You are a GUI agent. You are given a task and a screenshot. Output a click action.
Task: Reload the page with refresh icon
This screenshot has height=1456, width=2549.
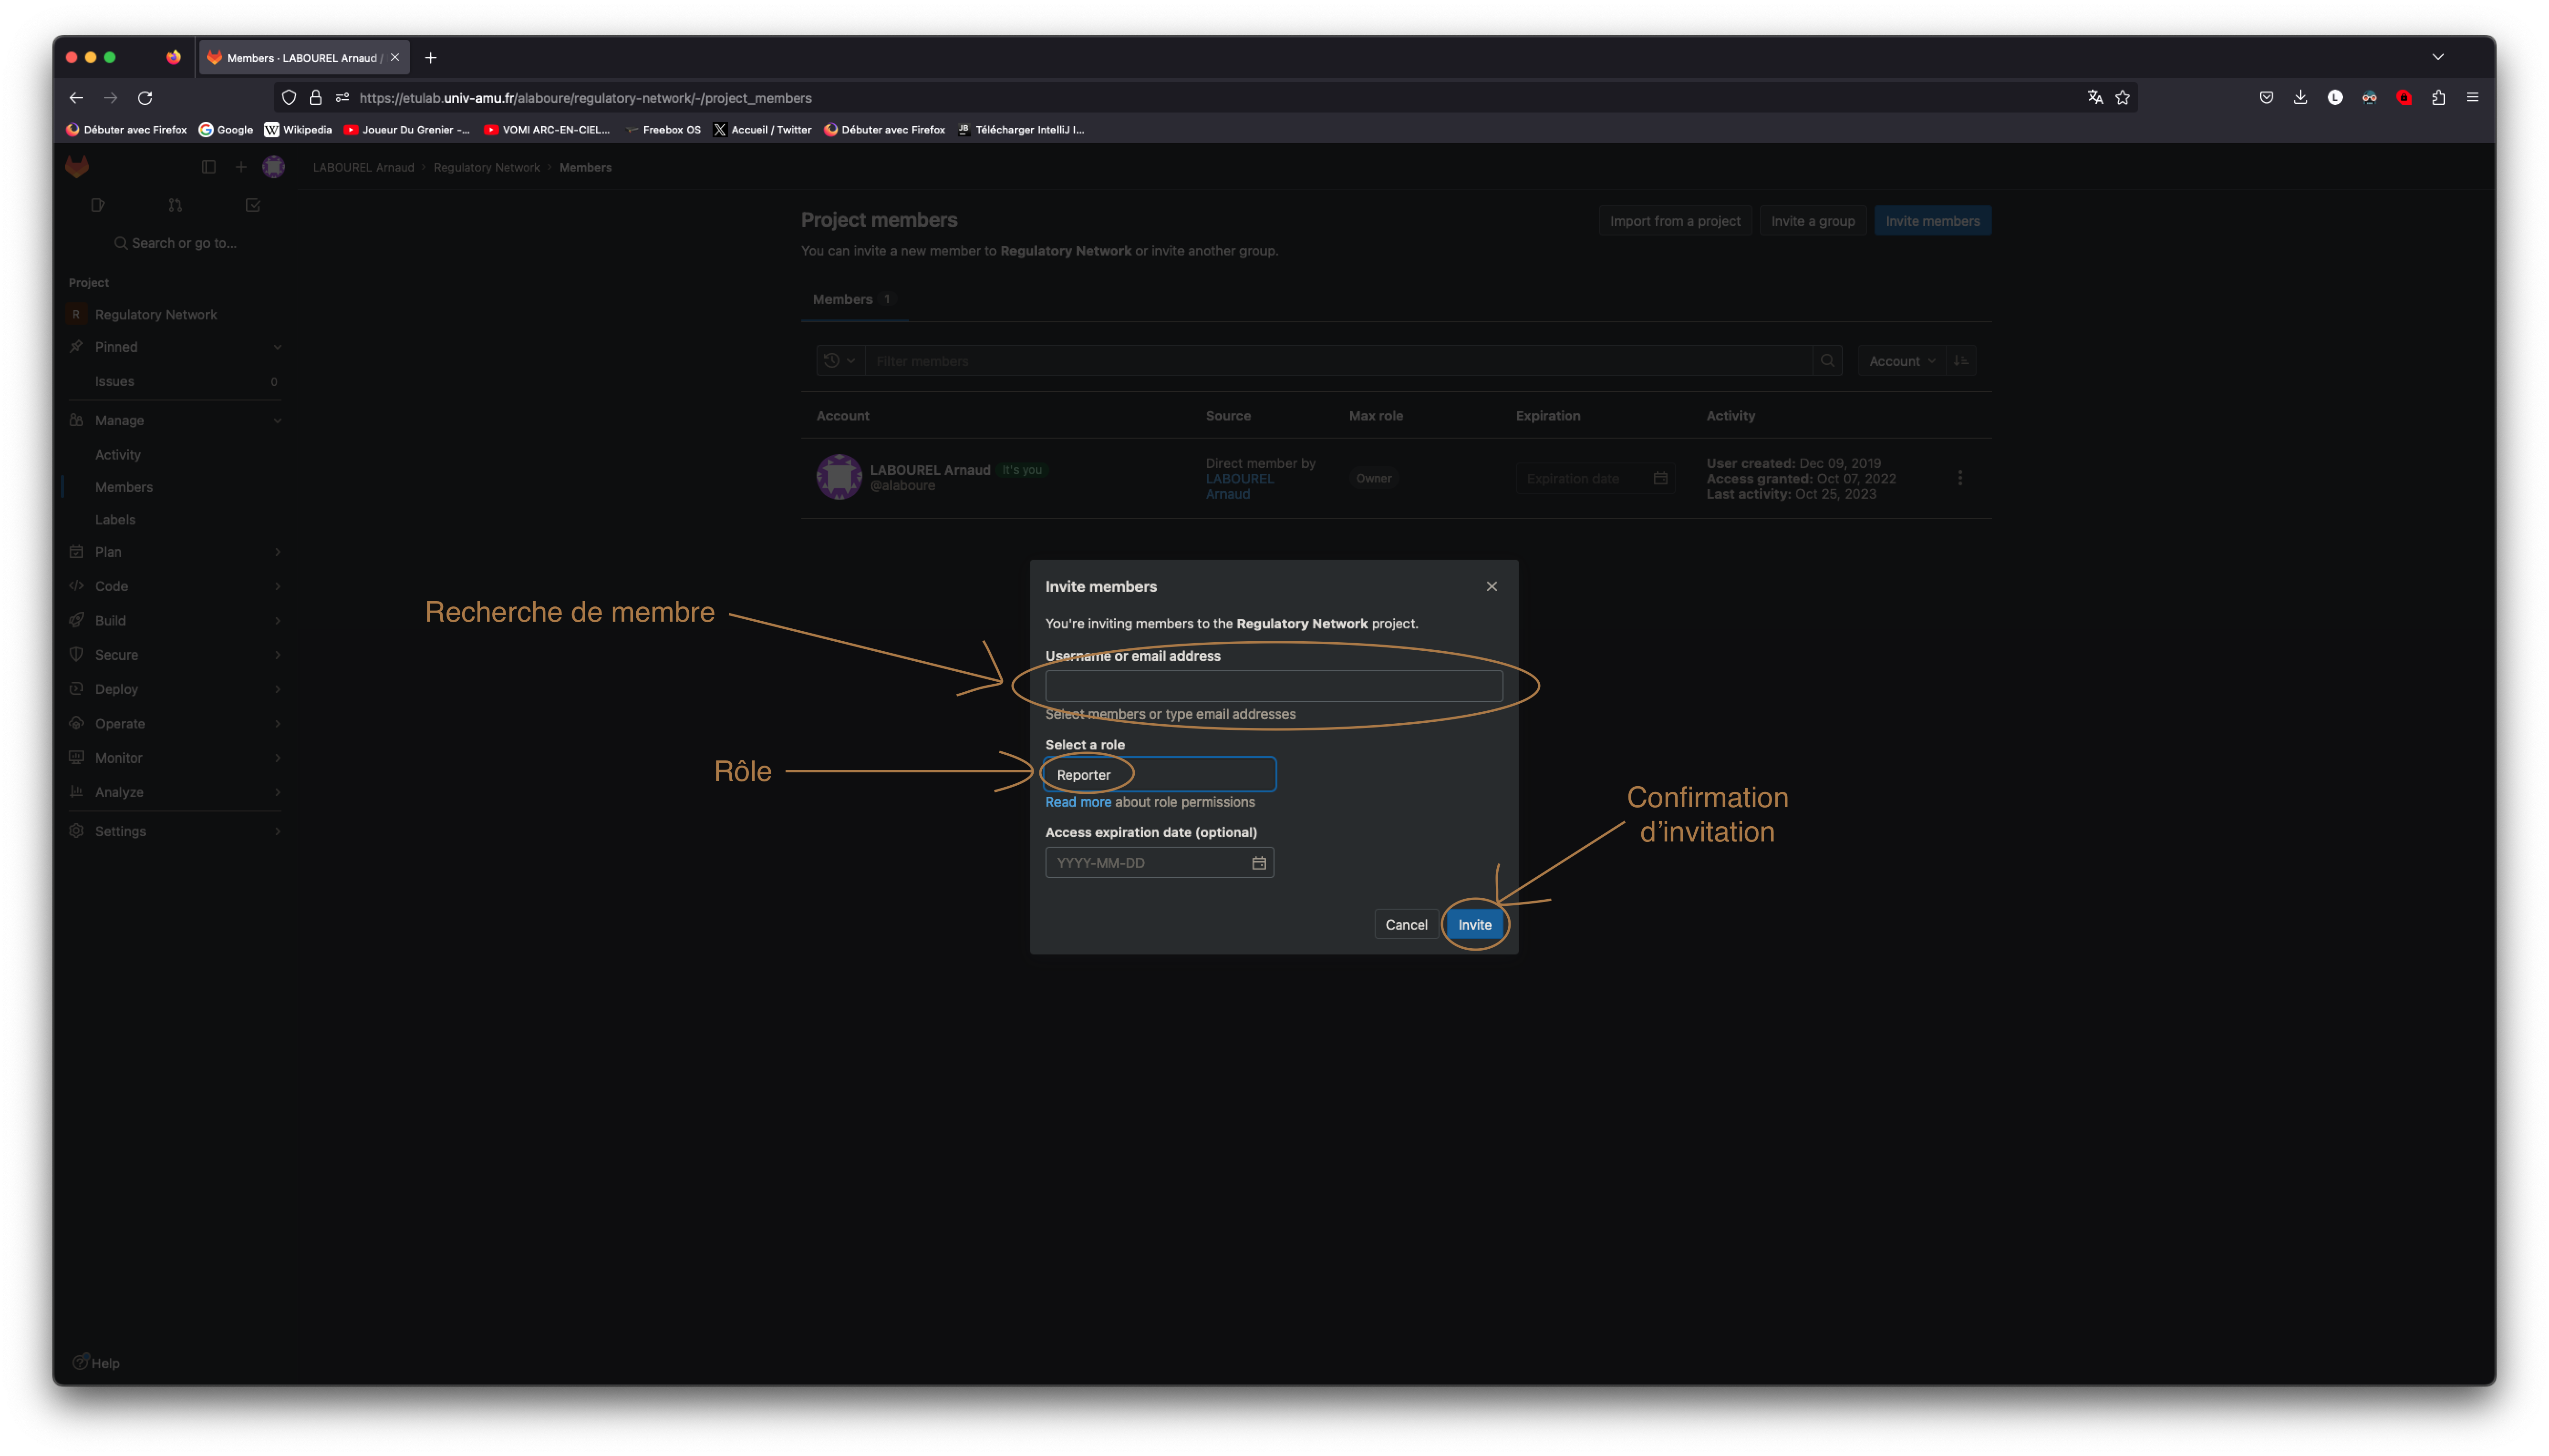[x=145, y=98]
